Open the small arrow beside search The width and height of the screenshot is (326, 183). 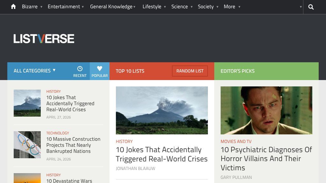[301, 7]
